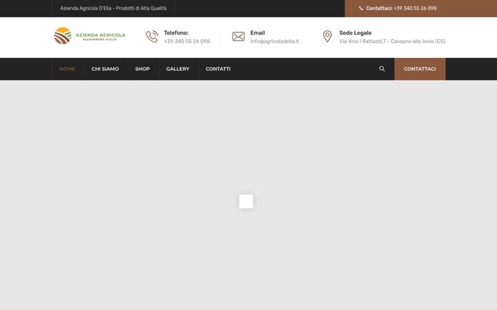The width and height of the screenshot is (497, 310).
Task: Click the brown CONTATTACI button
Action: (x=420, y=69)
